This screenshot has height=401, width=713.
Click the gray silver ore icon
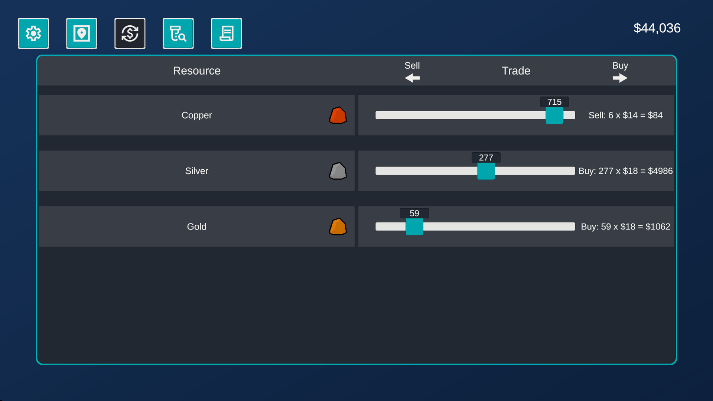pos(338,171)
